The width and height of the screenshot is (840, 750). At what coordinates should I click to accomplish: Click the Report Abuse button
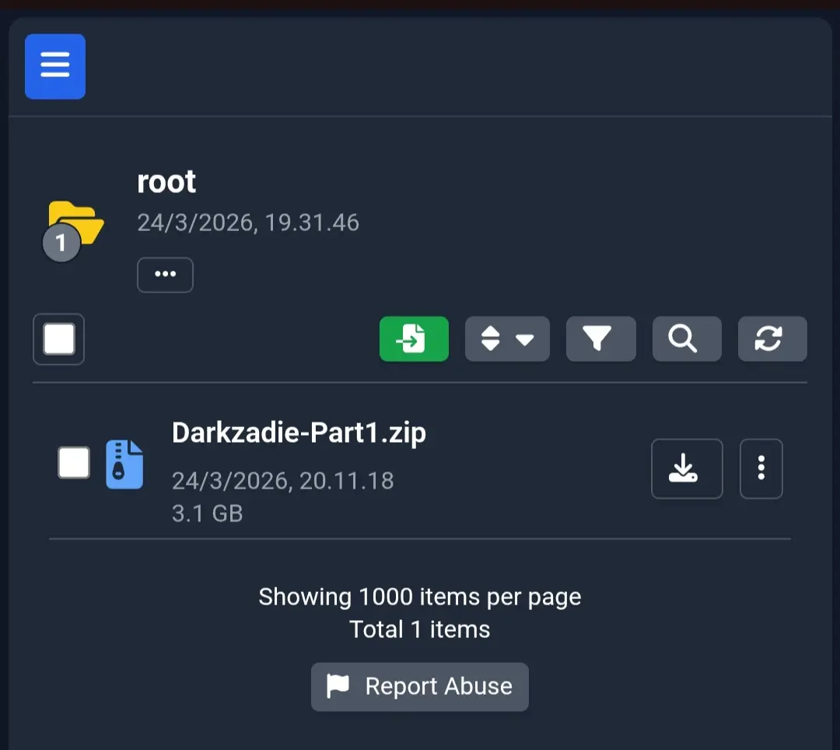point(420,687)
